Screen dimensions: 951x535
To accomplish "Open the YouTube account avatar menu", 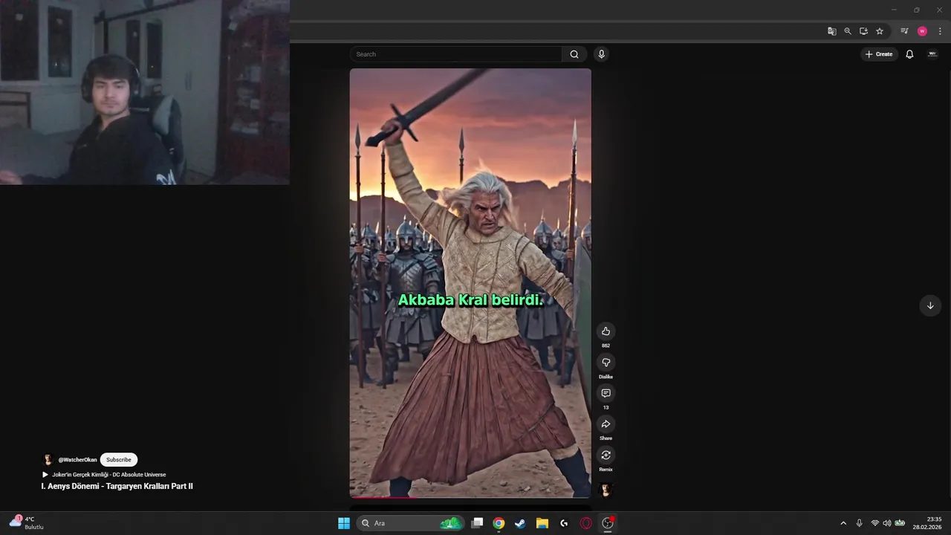I will coord(932,54).
